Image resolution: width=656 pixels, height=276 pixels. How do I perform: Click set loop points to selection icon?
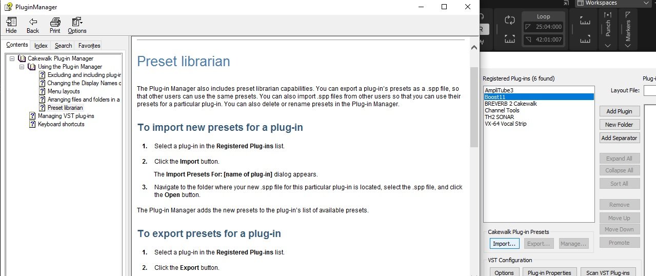coord(509,38)
